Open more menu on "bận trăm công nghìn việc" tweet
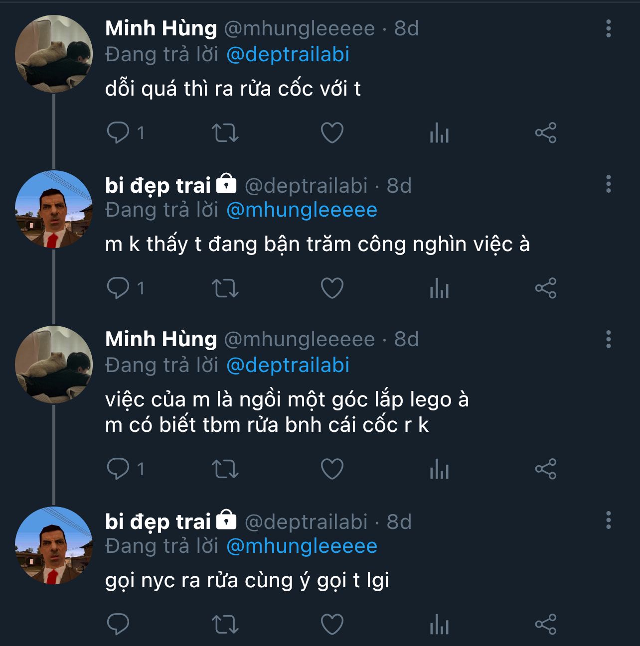This screenshot has width=640, height=646. point(608,184)
